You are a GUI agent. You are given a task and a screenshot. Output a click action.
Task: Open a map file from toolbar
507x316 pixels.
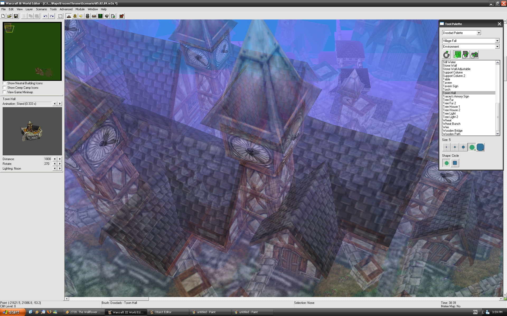click(x=10, y=16)
